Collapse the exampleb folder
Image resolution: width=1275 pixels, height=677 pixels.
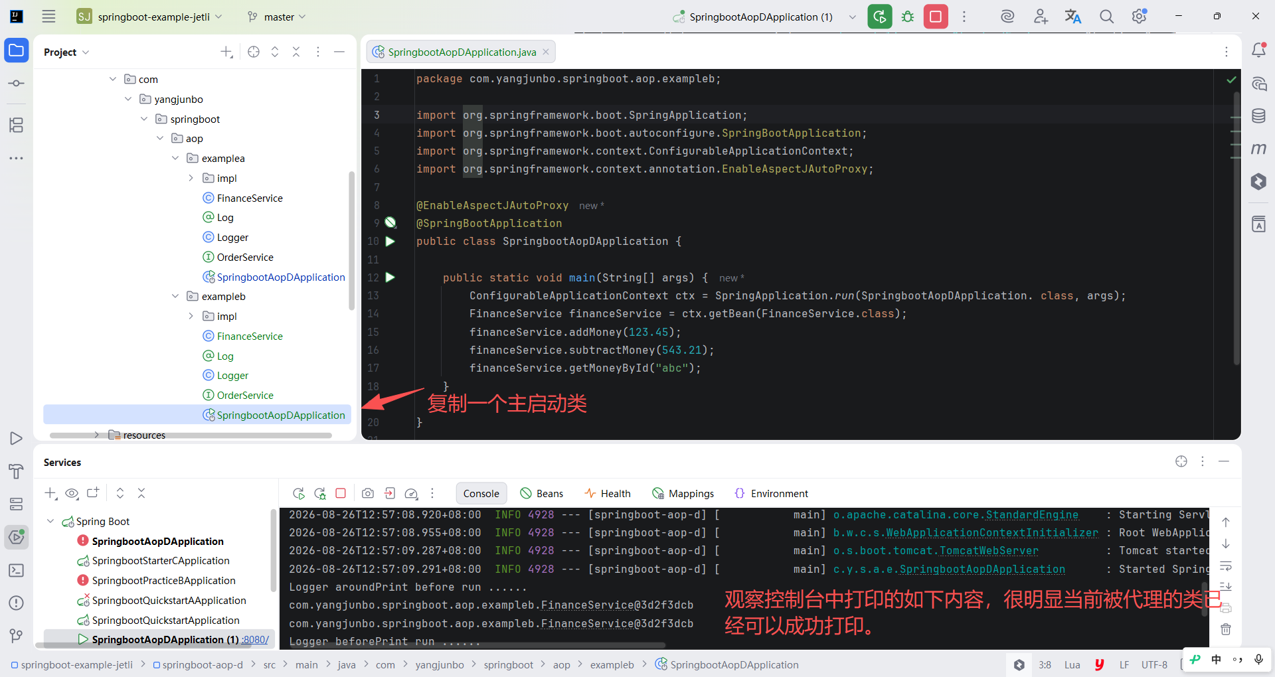coord(175,296)
